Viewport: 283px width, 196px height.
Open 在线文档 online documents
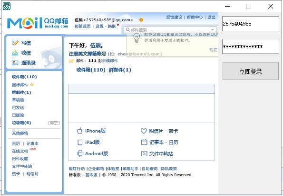(x=20, y=151)
